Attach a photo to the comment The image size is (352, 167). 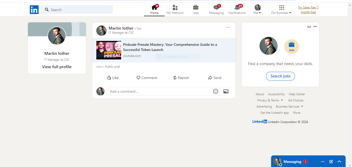pos(226,91)
